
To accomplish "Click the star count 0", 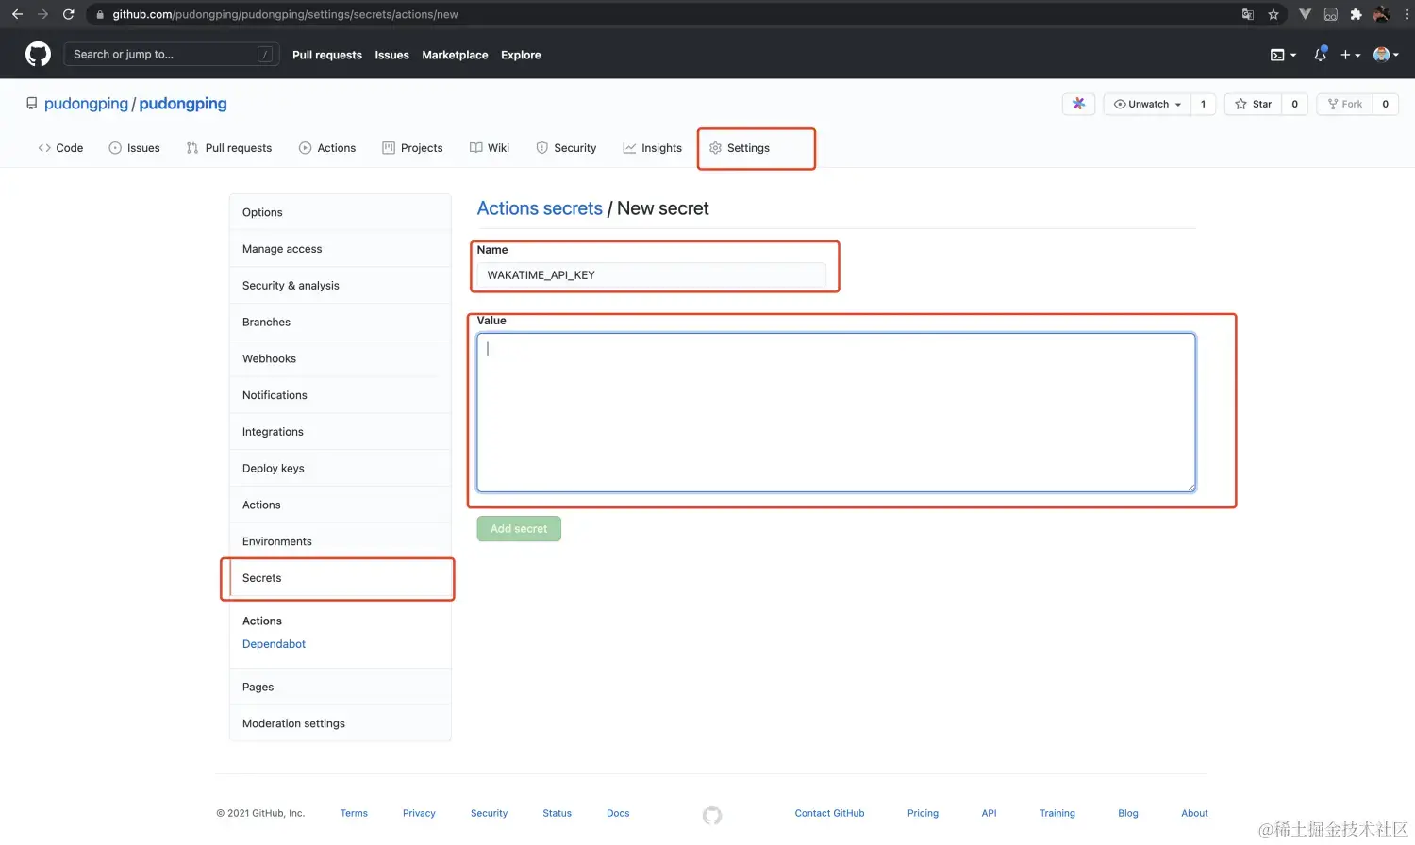I will click(1294, 104).
